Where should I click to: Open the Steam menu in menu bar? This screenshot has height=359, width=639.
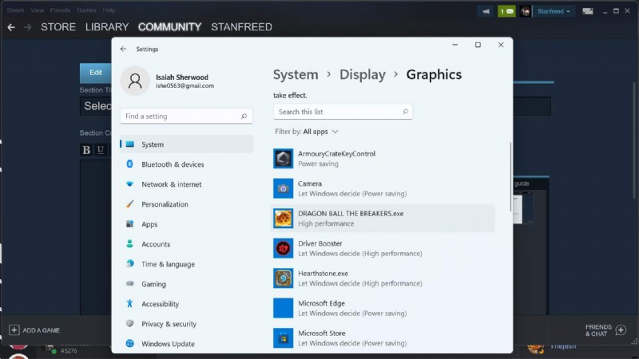pos(15,10)
